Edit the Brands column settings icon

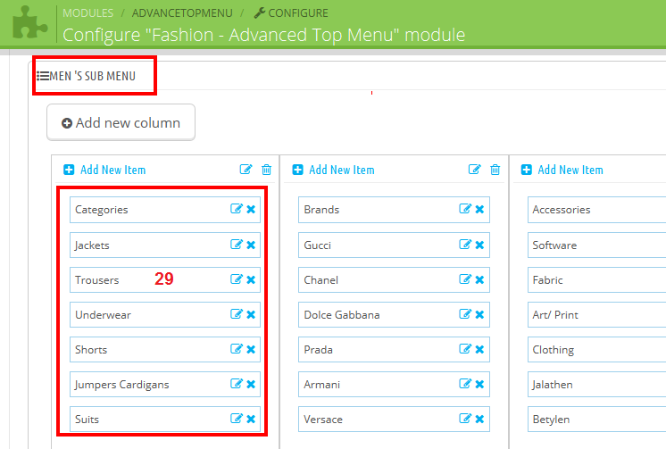474,170
